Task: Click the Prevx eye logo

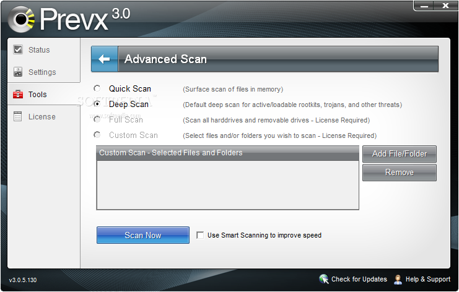Action: (x=21, y=19)
